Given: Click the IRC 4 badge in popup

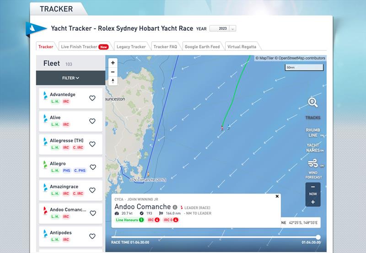Looking at the screenshot, I should (x=153, y=220).
